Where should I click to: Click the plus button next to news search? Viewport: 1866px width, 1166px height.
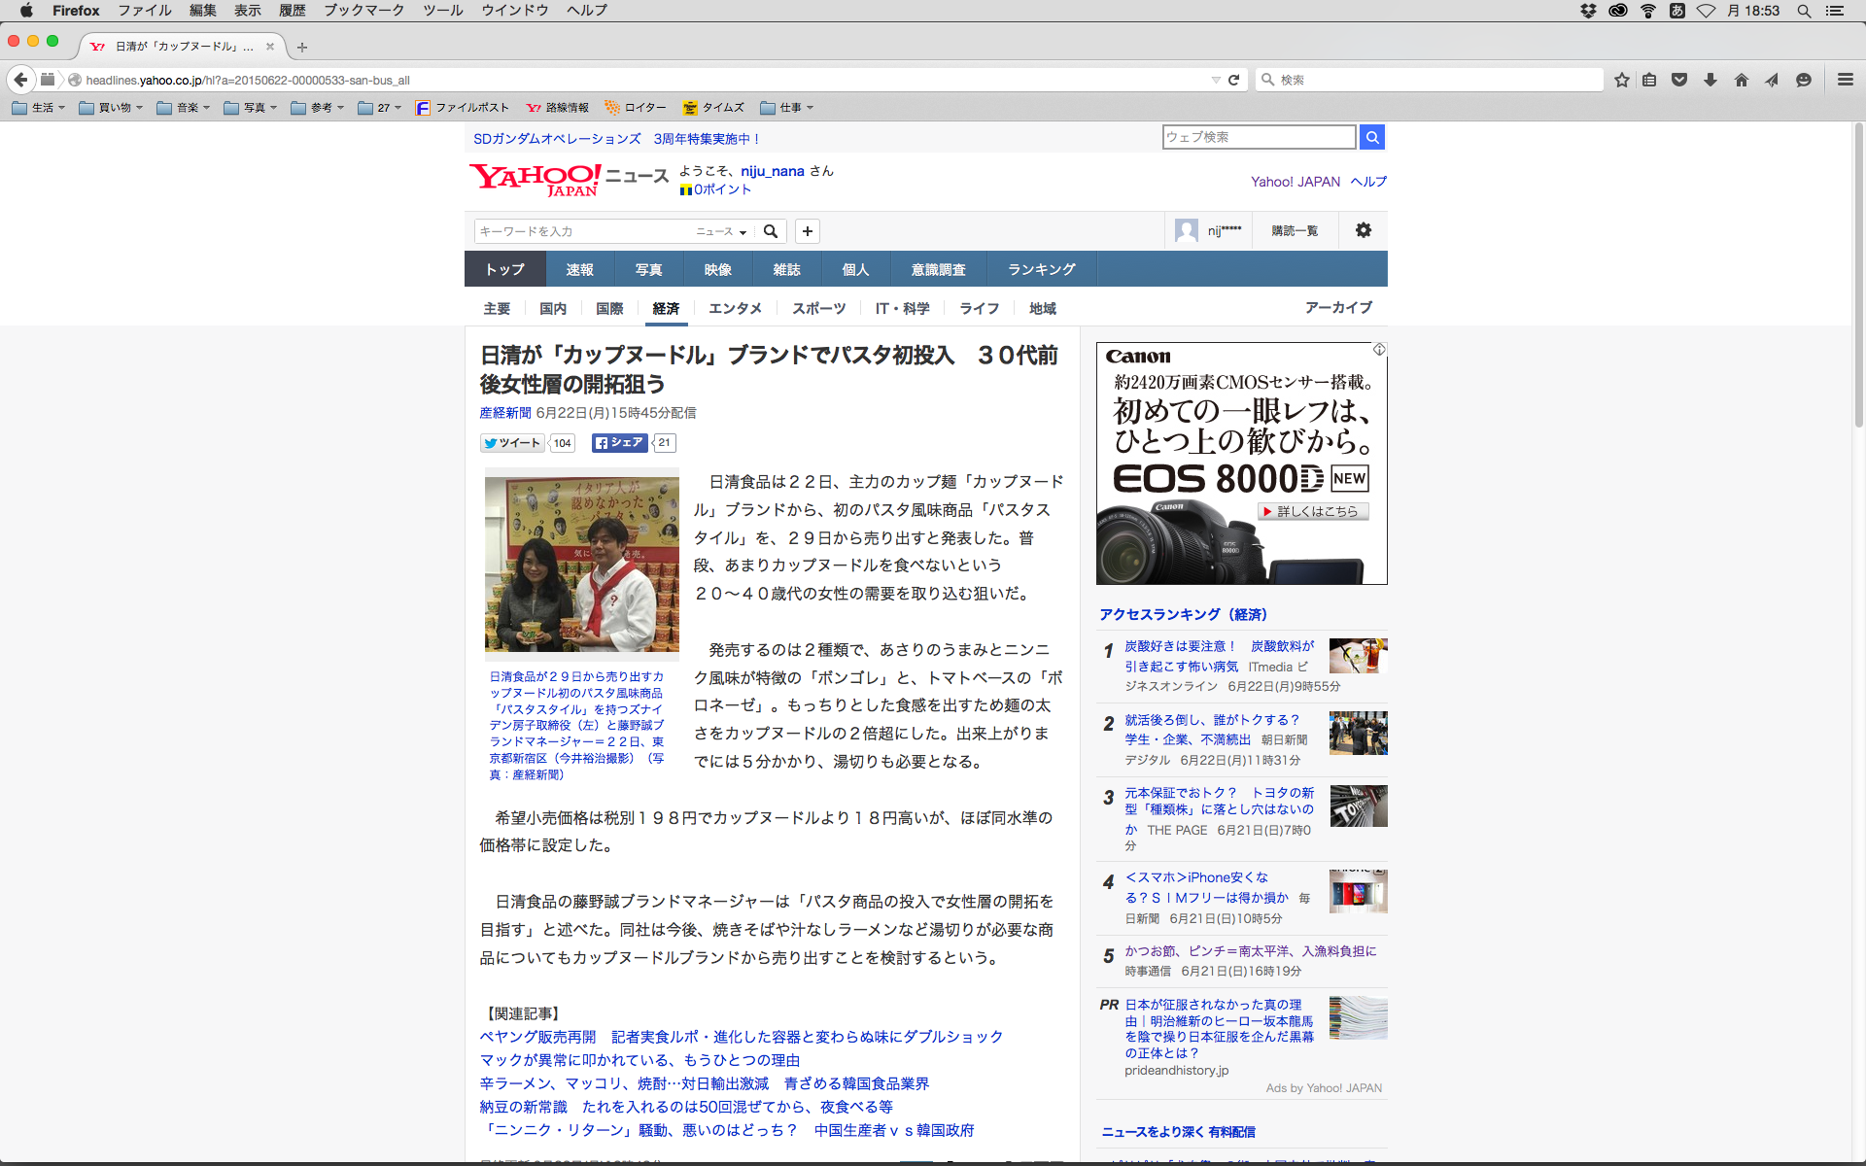pos(807,231)
